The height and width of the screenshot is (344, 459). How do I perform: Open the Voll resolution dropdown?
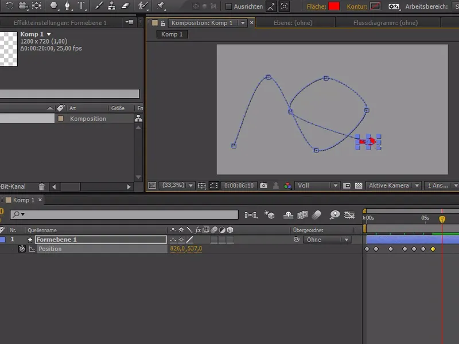tap(317, 185)
